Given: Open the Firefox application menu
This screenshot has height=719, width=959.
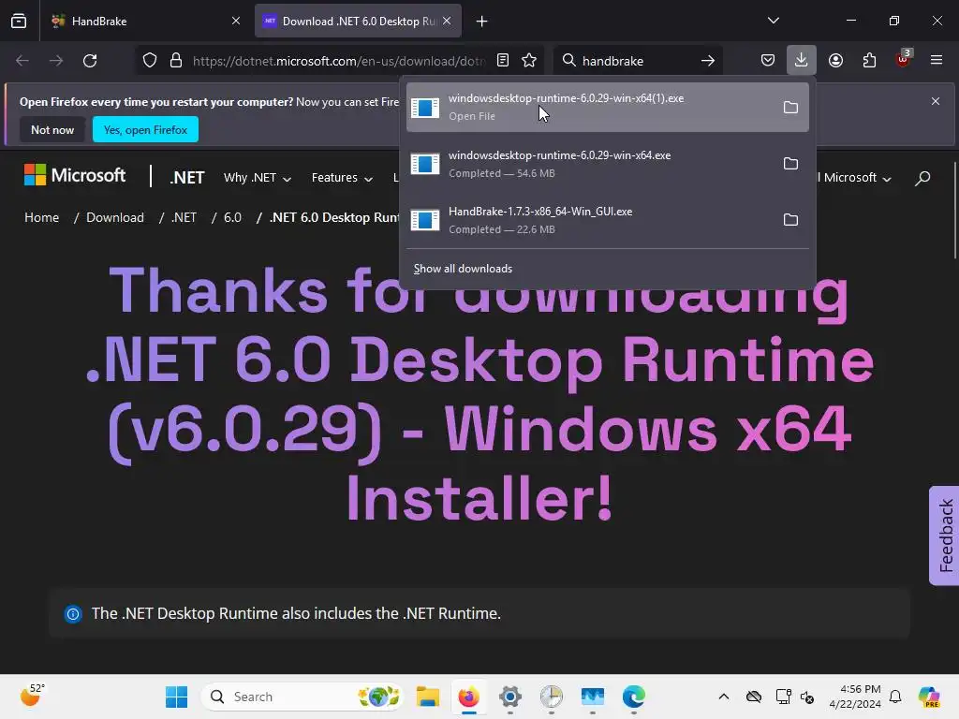Looking at the screenshot, I should (937, 60).
